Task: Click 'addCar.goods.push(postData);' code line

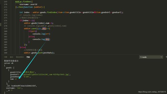Action: click(39, 53)
